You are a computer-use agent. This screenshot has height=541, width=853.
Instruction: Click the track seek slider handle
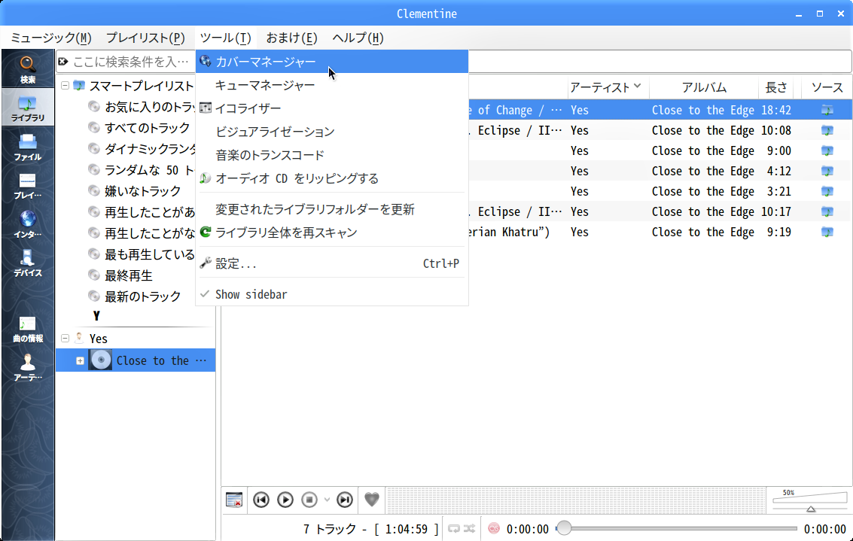tap(564, 528)
